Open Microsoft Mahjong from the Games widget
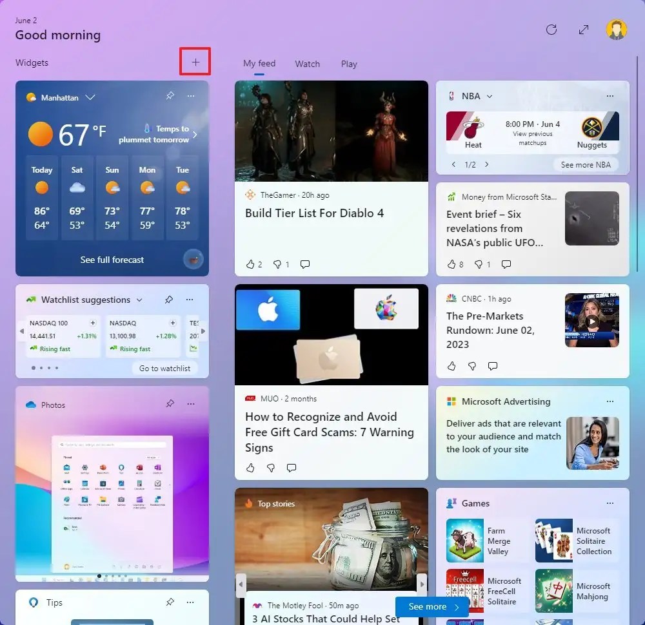Image resolution: width=645 pixels, height=625 pixels. 553,591
